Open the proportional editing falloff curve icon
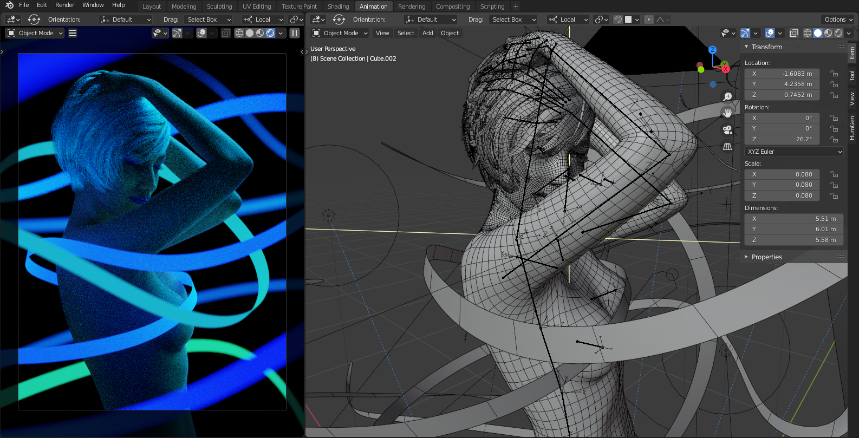 pyautogui.click(x=662, y=19)
